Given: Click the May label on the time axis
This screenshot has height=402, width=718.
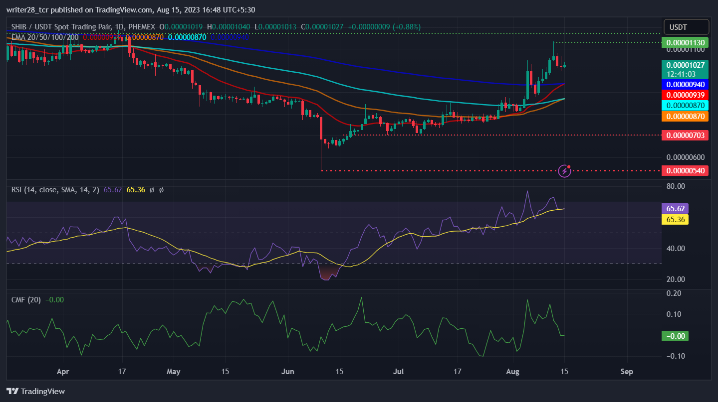Looking at the screenshot, I should tap(174, 372).
